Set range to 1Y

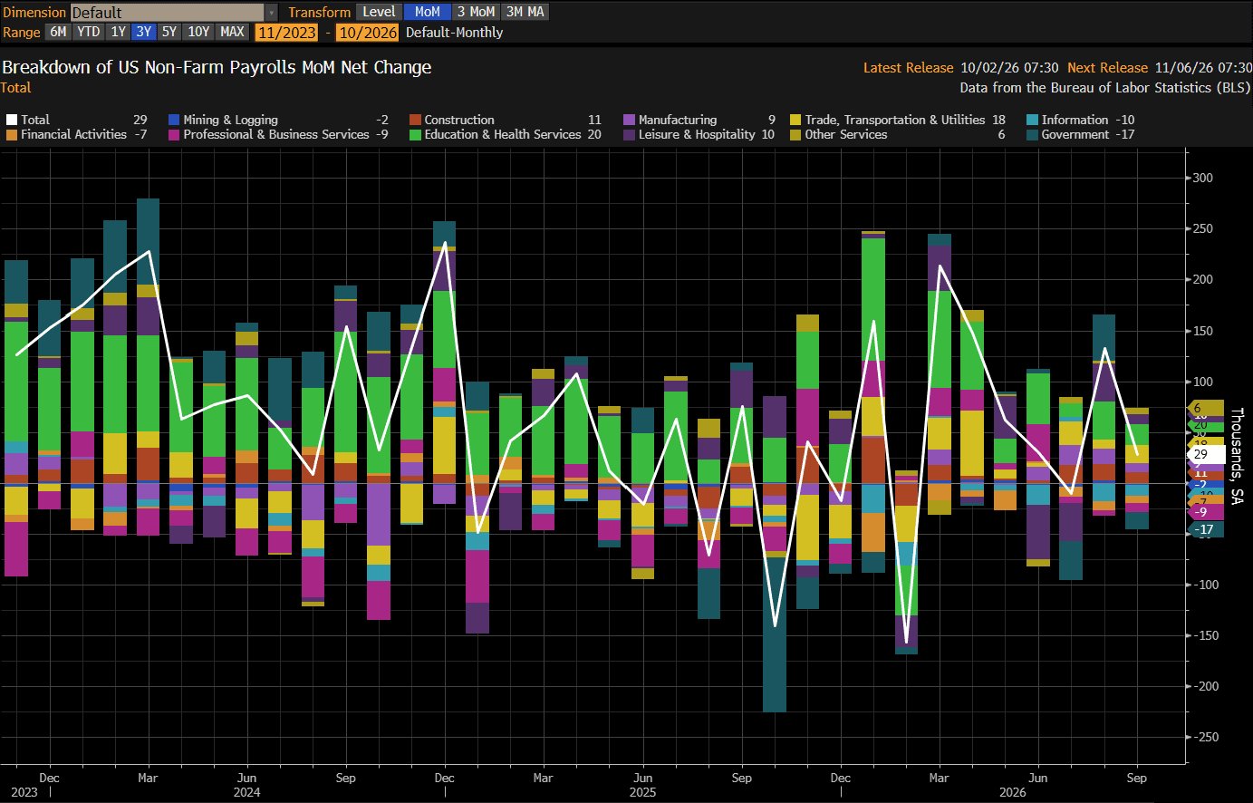tap(119, 32)
